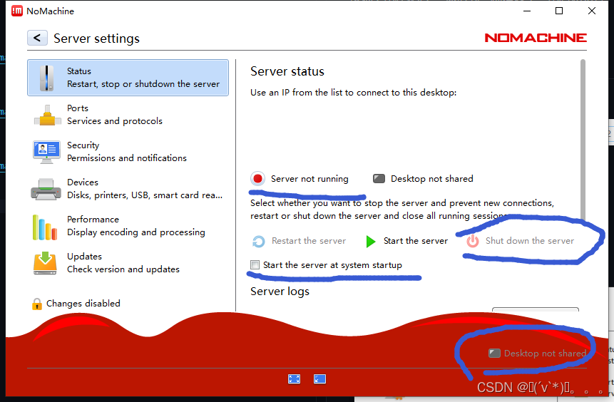Click the NoMachine logo at top right
614x402 pixels.
(x=536, y=38)
